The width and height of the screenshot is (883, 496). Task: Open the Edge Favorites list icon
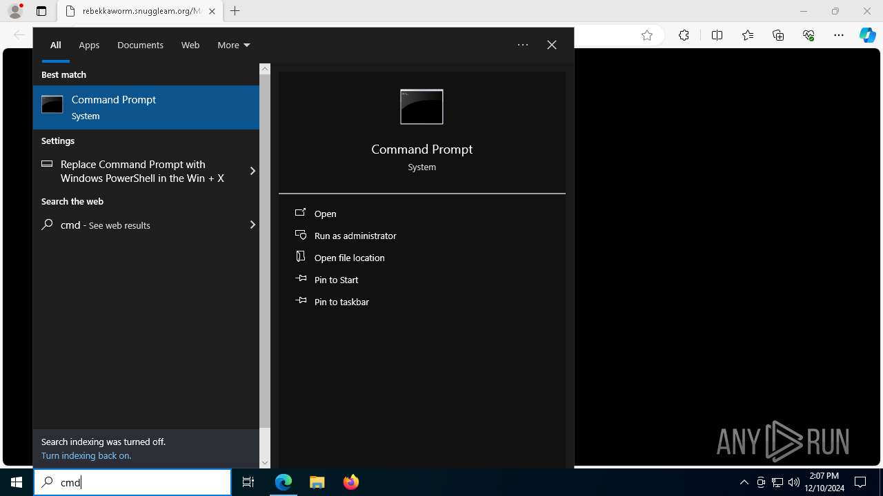[748, 35]
